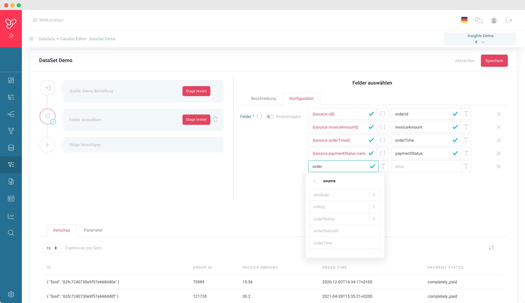This screenshot has height=303, width=525.
Task: Select the Konfiguration tab
Action: (302, 99)
